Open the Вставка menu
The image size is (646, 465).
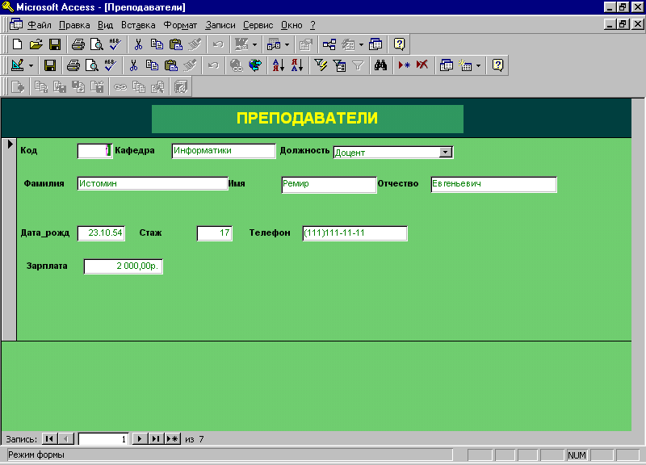pos(138,25)
